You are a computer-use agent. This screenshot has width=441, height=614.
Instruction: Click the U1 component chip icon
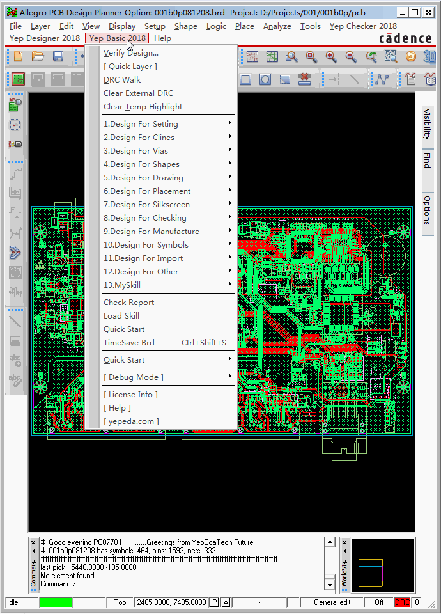tap(15, 125)
